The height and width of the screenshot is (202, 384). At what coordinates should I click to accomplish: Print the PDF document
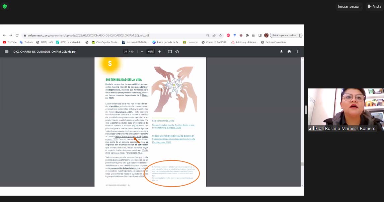(289, 52)
